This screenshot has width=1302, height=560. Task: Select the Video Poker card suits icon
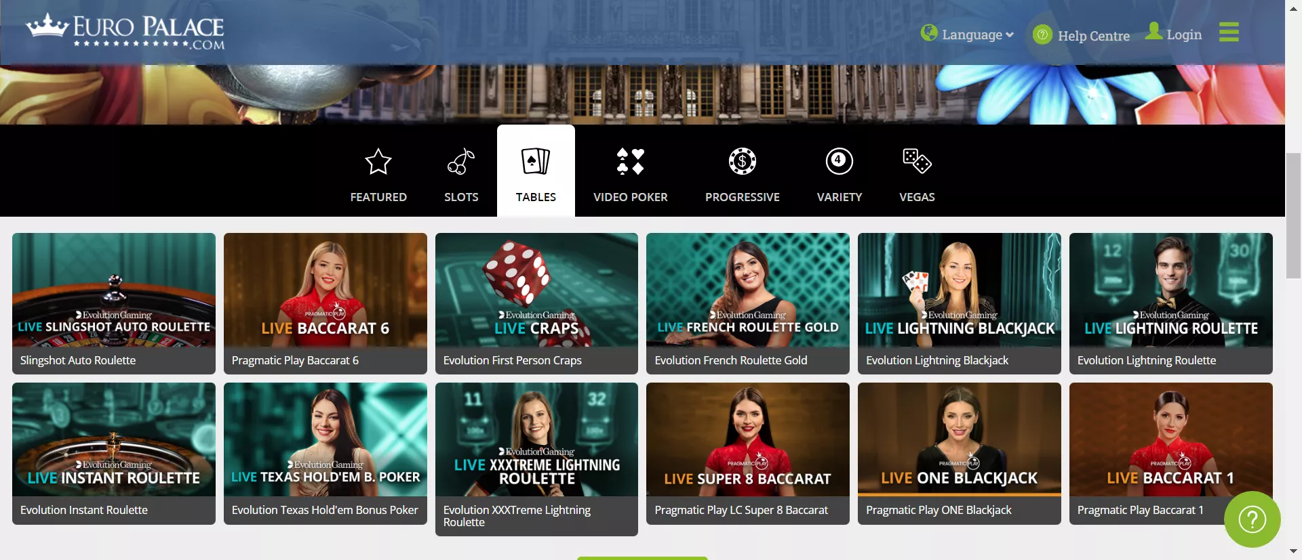click(x=630, y=163)
